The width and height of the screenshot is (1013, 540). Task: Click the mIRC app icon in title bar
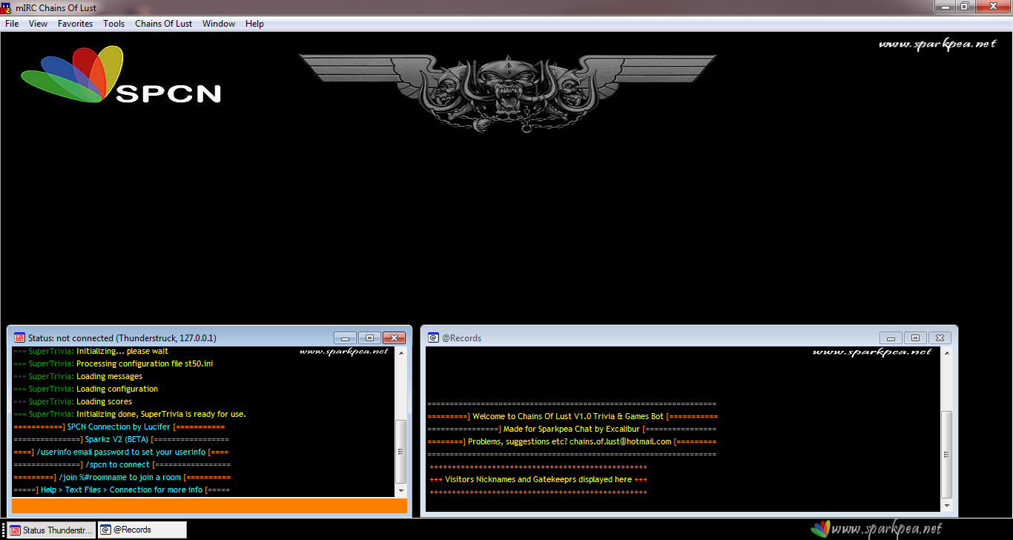coord(6,7)
